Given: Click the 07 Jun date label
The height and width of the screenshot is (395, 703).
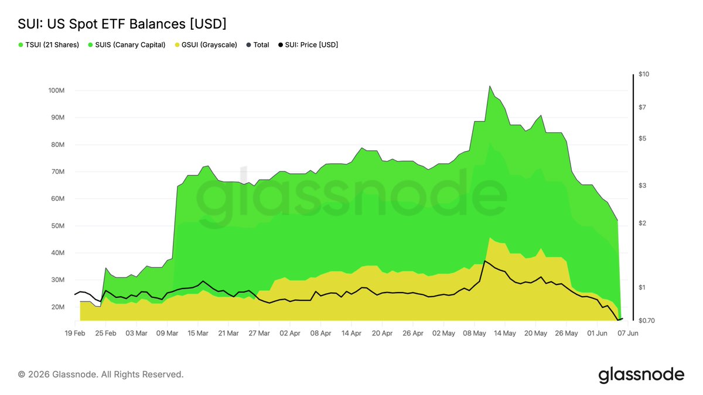Looking at the screenshot, I should click(627, 333).
